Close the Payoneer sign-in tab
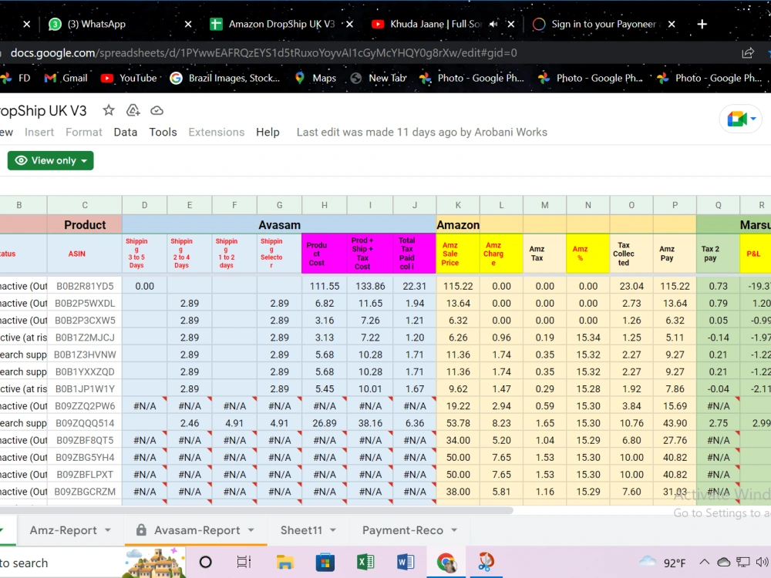The width and height of the screenshot is (771, 578). [672, 24]
